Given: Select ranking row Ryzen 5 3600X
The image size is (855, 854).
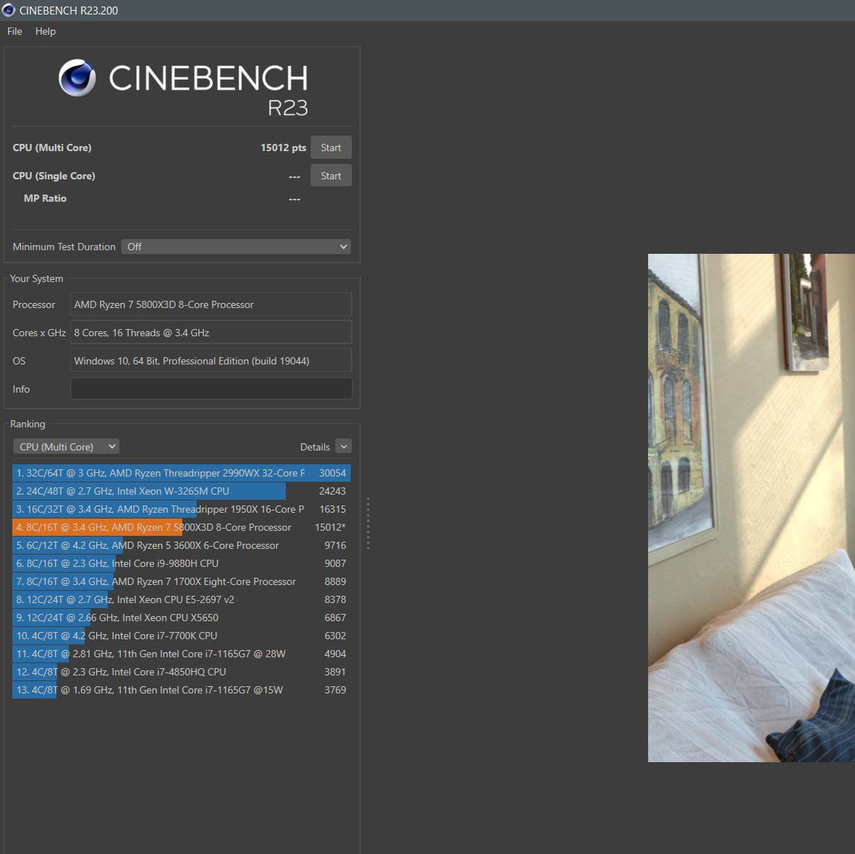Looking at the screenshot, I should pyautogui.click(x=182, y=545).
